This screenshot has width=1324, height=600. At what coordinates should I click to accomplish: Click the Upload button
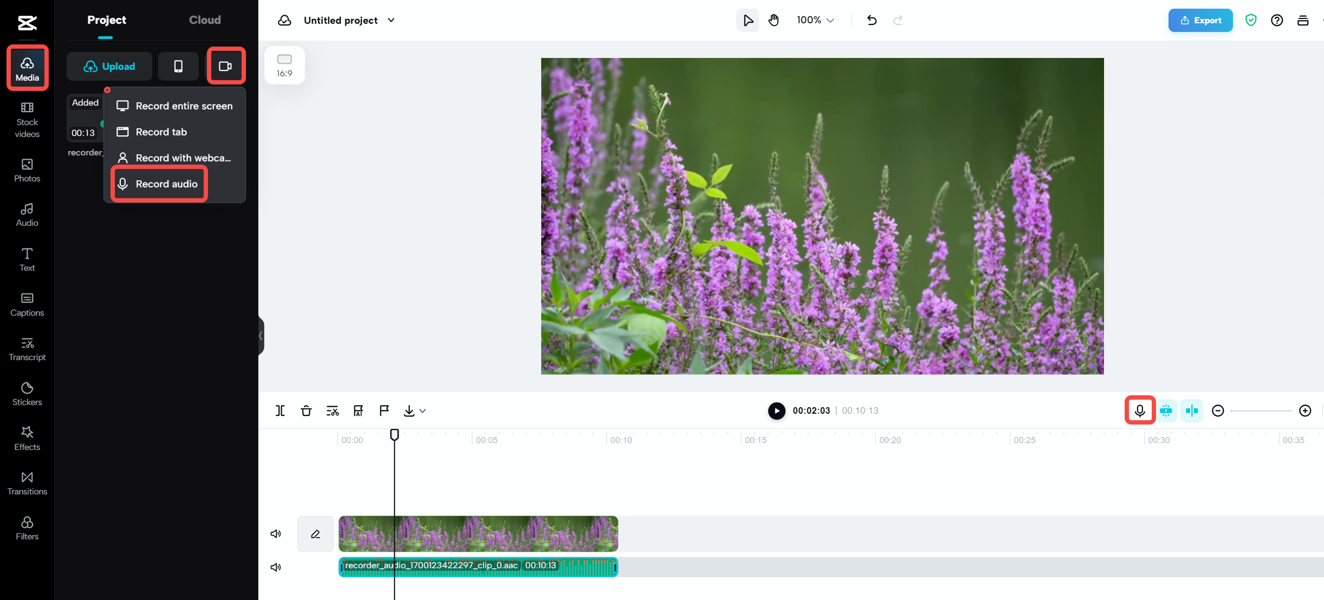point(109,66)
